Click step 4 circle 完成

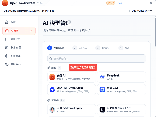point(121,48)
